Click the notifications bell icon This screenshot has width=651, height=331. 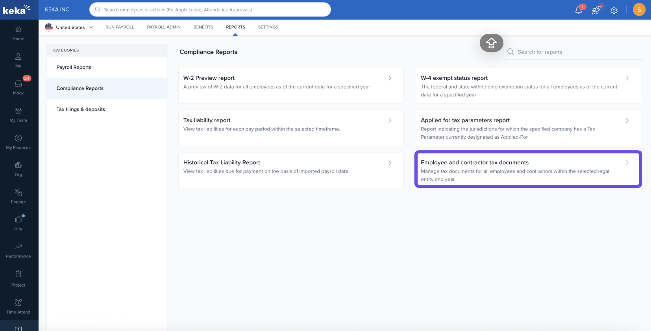click(x=579, y=10)
